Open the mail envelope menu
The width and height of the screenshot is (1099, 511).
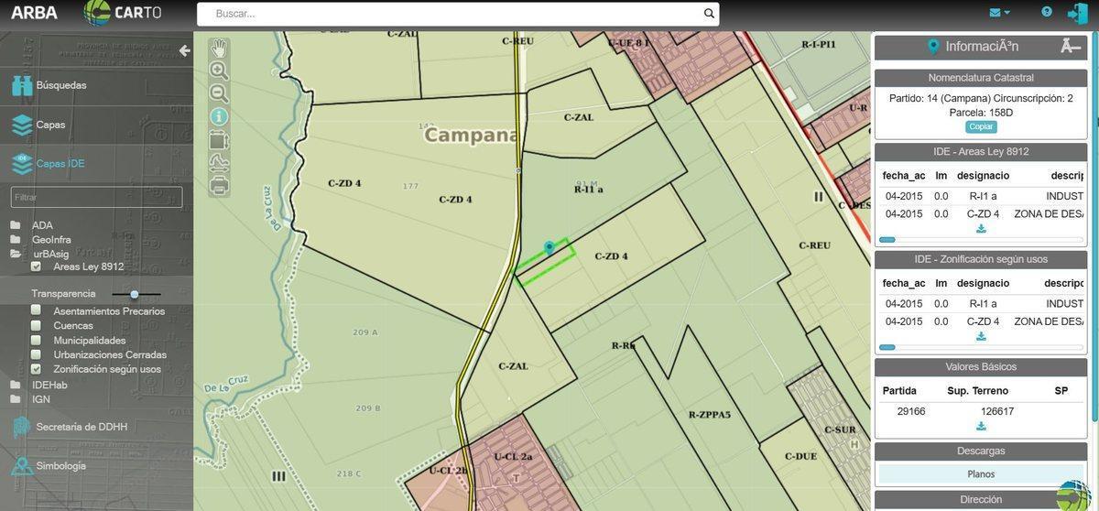999,13
